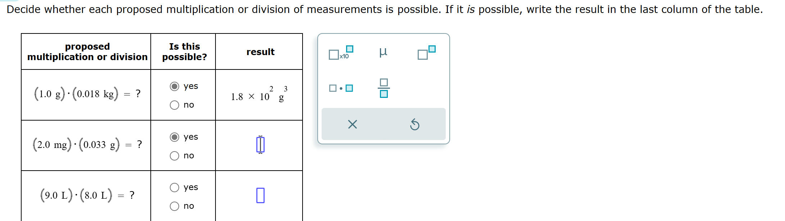Select no for (9.0 L)·(8.0 L)
The width and height of the screenshot is (785, 221).
coord(175,206)
